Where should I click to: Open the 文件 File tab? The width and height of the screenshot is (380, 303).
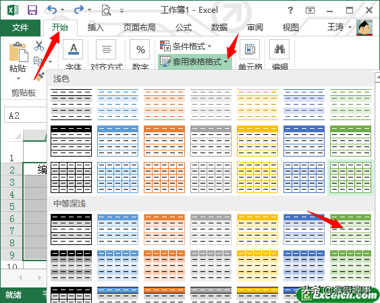coord(20,28)
